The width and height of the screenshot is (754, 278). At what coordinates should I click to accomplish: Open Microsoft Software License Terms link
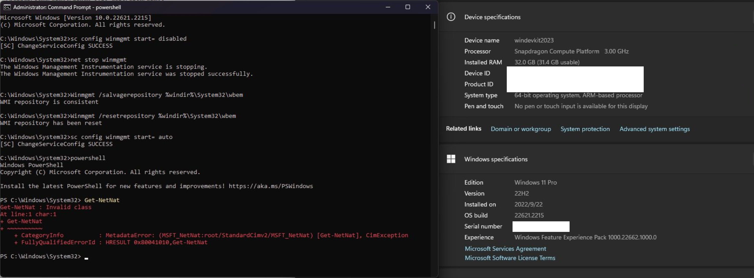(510, 258)
